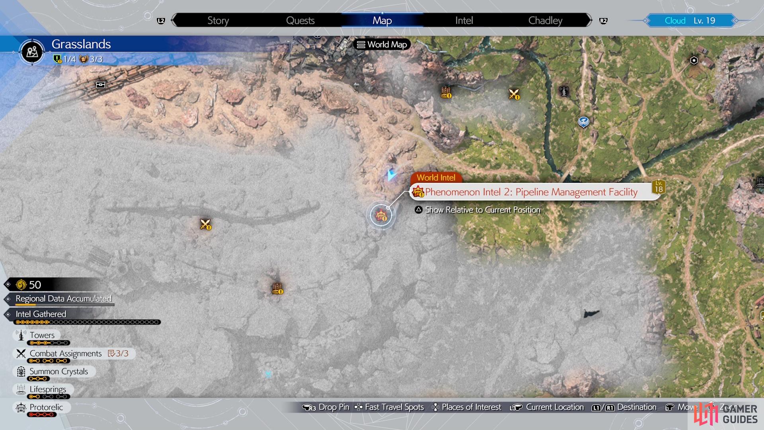
Task: Click the Intel Gathered label
Action: (x=41, y=314)
